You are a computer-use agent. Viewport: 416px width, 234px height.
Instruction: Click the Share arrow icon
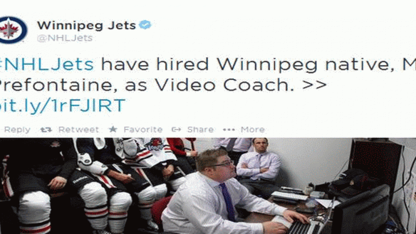[176, 129]
